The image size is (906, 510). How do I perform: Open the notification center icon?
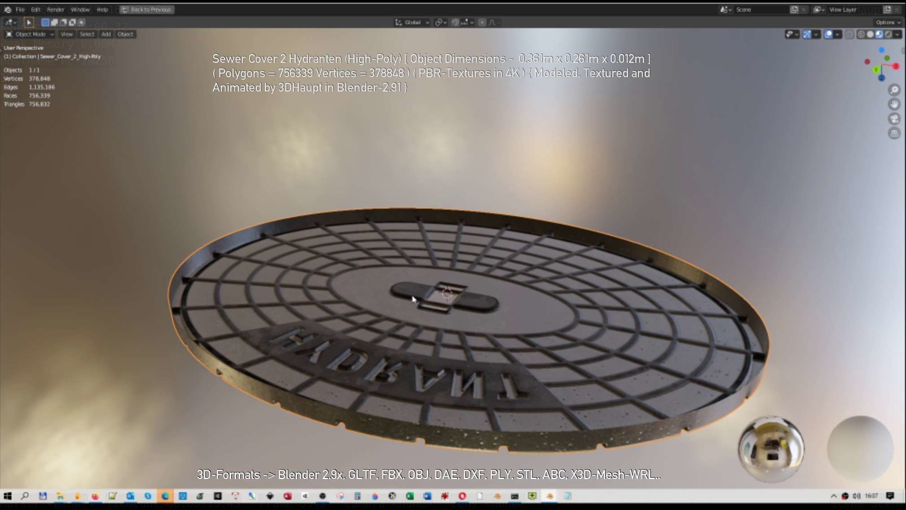pos(890,496)
